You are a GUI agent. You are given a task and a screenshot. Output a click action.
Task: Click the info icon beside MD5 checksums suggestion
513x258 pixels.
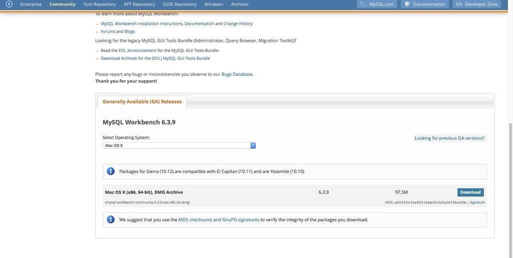(111, 219)
